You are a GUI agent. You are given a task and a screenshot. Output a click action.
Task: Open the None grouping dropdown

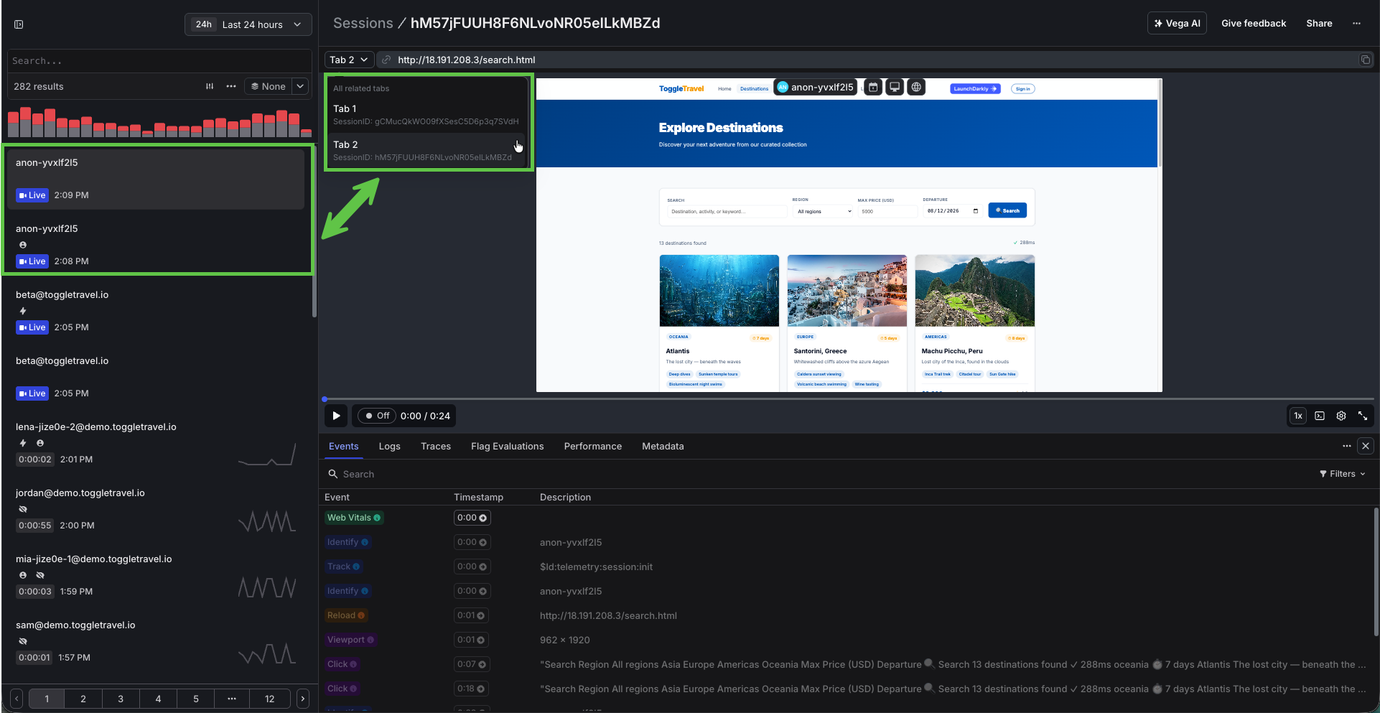268,86
